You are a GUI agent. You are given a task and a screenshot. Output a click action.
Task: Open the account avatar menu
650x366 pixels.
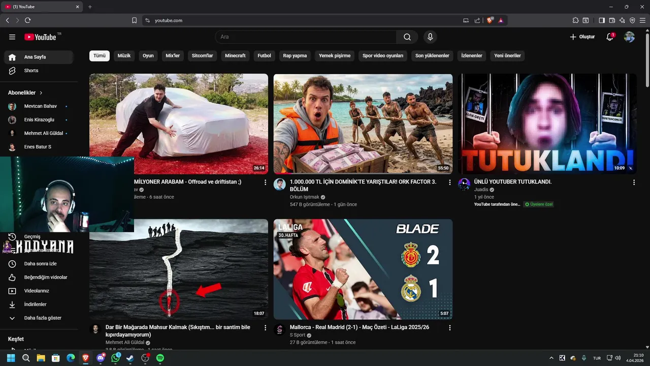coord(629,37)
